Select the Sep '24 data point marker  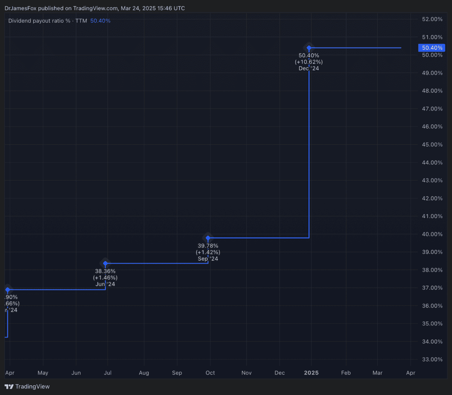tap(208, 238)
